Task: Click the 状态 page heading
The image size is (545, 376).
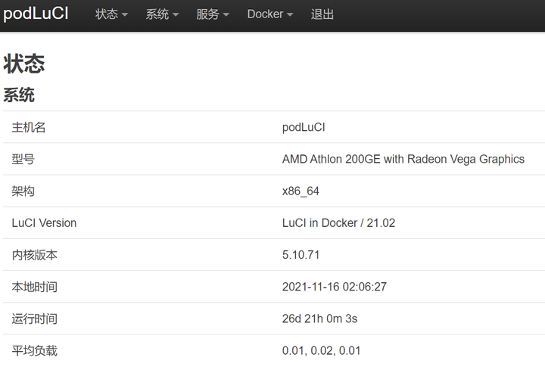Action: pos(24,64)
